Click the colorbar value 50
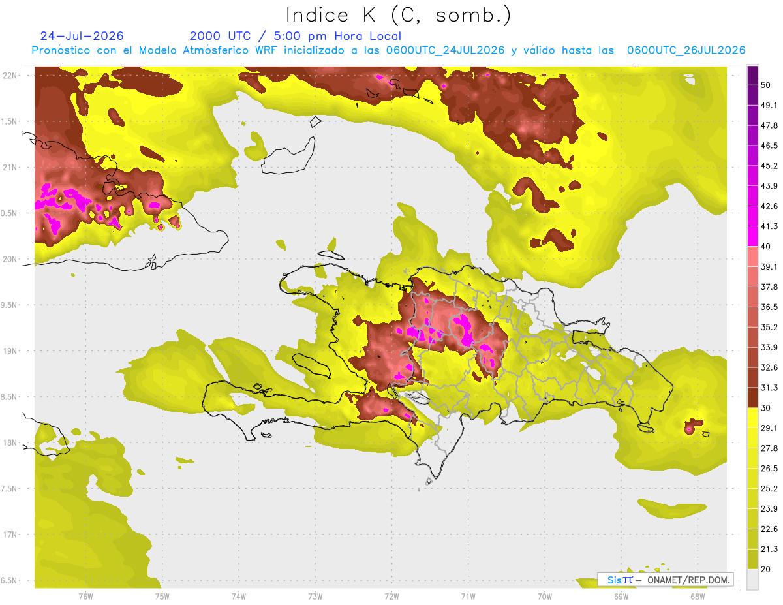Image resolution: width=783 pixels, height=605 pixels. 767,85
